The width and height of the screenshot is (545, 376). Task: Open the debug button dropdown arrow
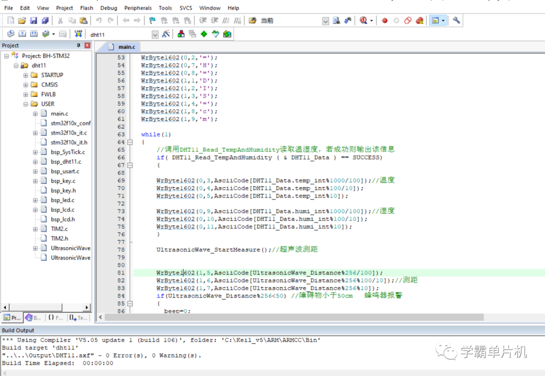371,21
